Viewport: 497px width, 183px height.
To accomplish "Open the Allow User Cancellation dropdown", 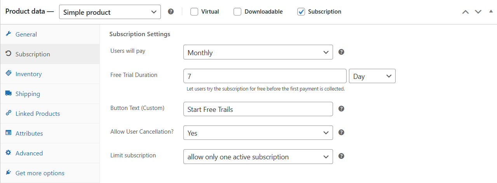I will point(258,133).
